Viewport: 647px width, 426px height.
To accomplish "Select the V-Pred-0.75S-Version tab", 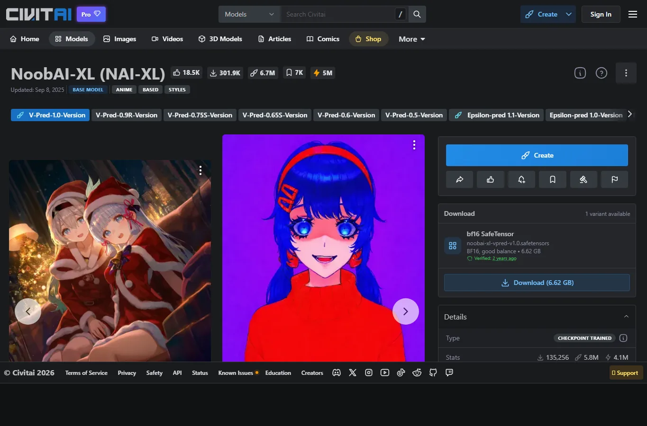I will (200, 115).
